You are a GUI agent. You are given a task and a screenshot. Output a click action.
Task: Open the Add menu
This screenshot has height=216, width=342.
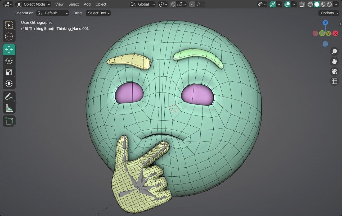(87, 4)
